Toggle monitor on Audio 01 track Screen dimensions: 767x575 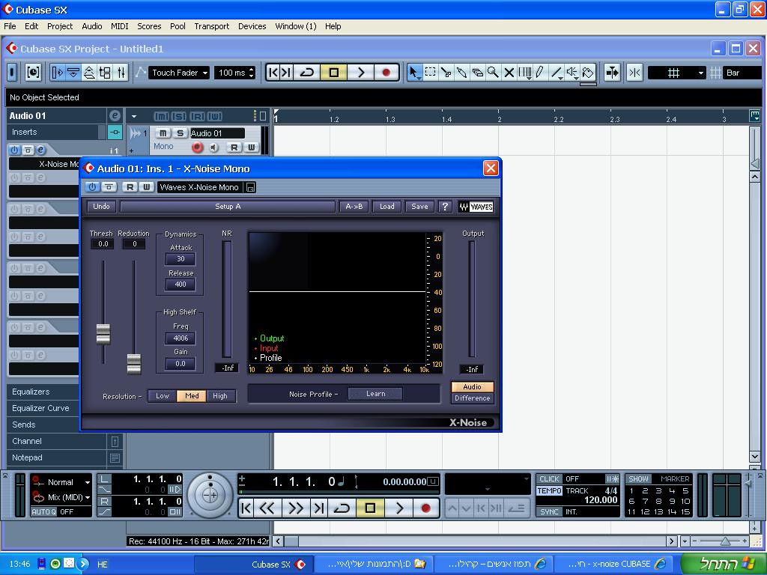pyautogui.click(x=213, y=147)
